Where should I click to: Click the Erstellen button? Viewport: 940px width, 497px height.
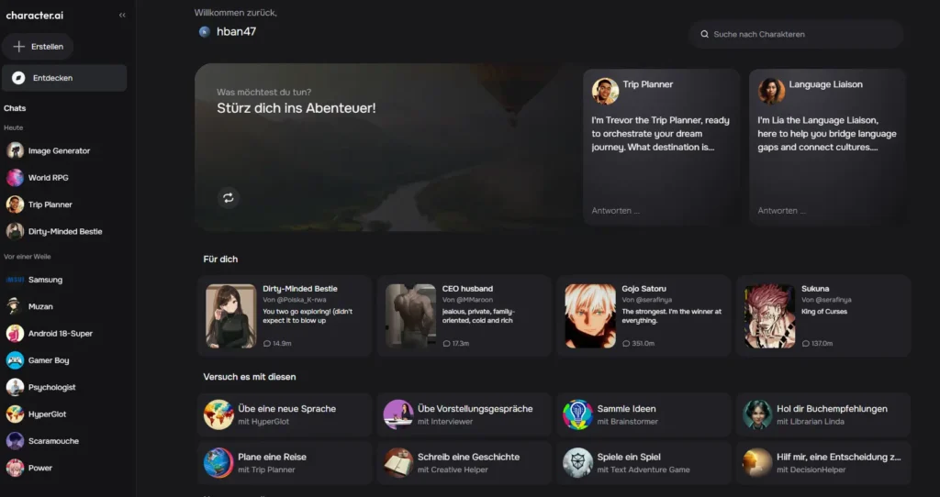[38, 47]
